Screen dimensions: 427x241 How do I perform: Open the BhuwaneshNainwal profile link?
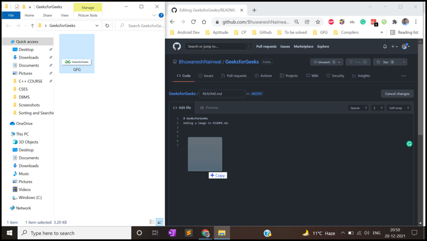click(x=200, y=62)
